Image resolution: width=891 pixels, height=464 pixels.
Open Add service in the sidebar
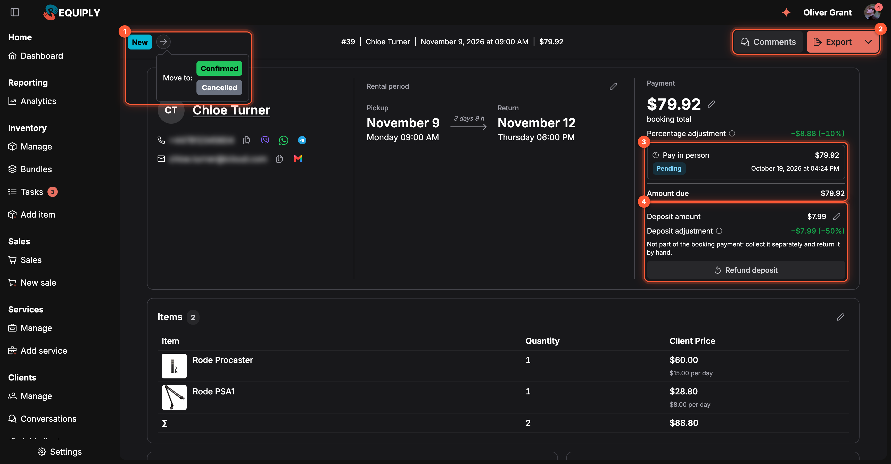tap(38, 351)
